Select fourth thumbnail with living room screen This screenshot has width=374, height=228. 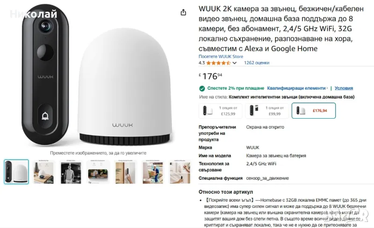click(x=98, y=172)
